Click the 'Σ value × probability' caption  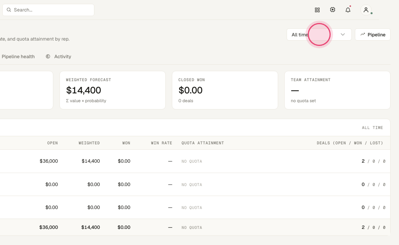(86, 101)
